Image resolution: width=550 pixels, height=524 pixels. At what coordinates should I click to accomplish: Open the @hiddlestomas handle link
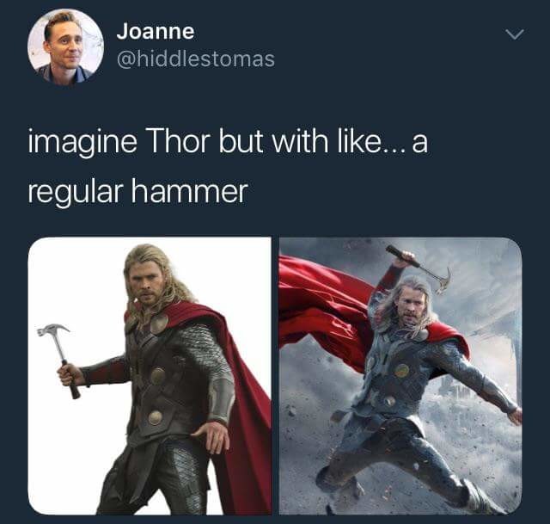pyautogui.click(x=195, y=59)
